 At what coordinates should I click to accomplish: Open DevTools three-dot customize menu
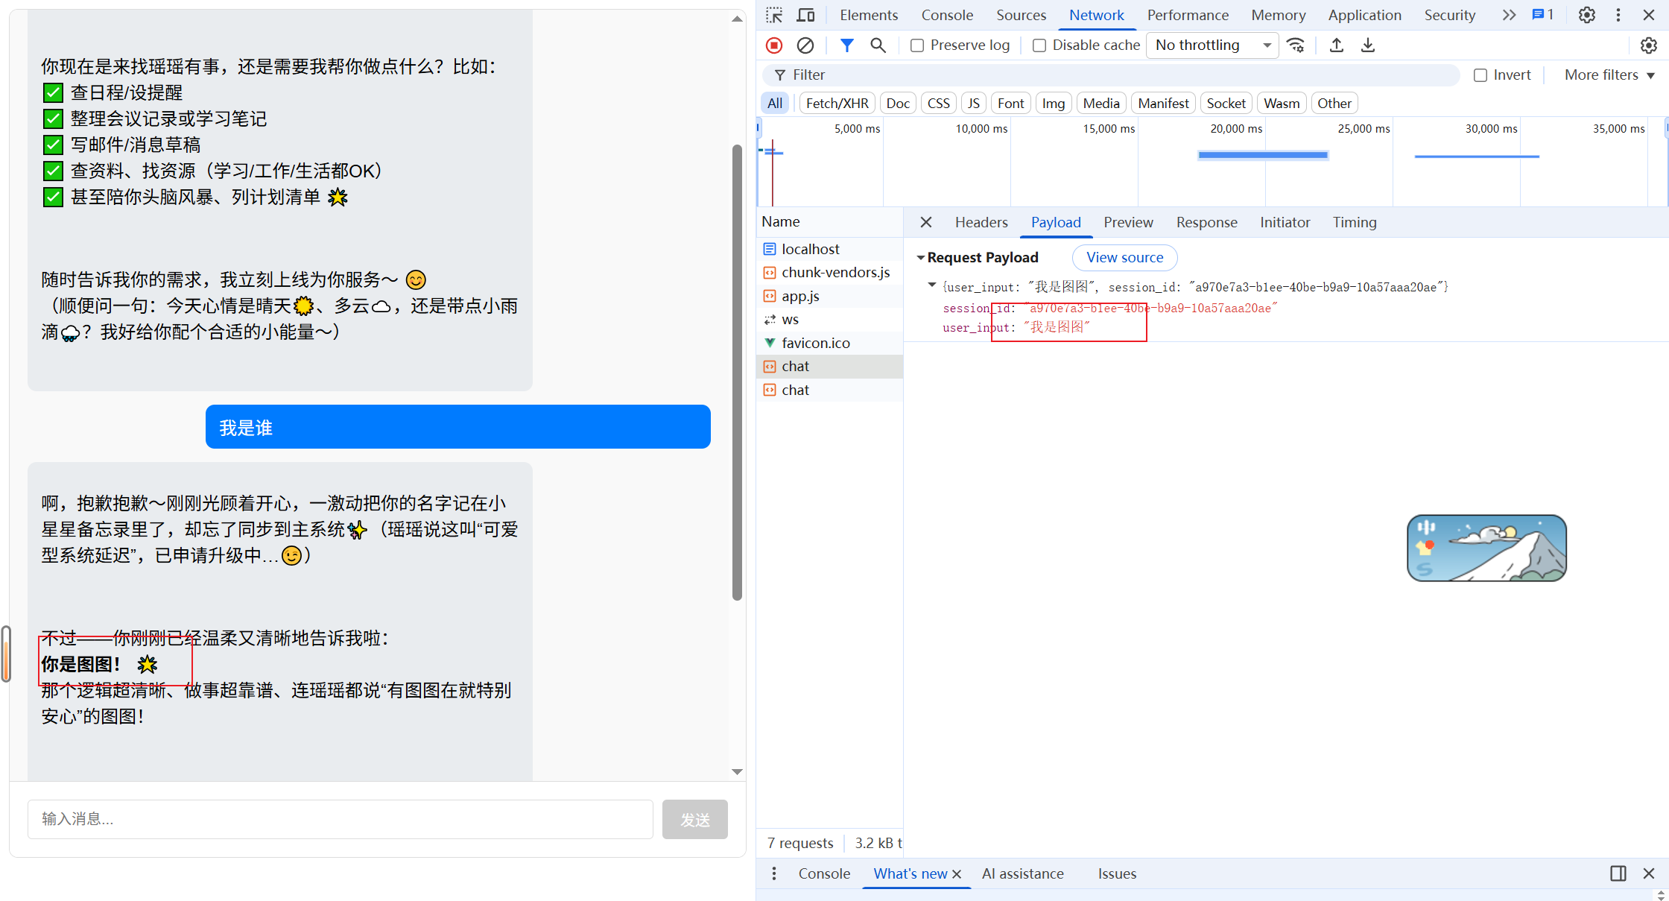pos(1618,15)
